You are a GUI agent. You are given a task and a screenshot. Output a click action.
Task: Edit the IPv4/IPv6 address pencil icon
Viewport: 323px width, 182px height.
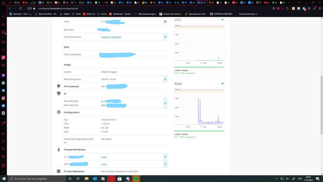[x=165, y=103]
